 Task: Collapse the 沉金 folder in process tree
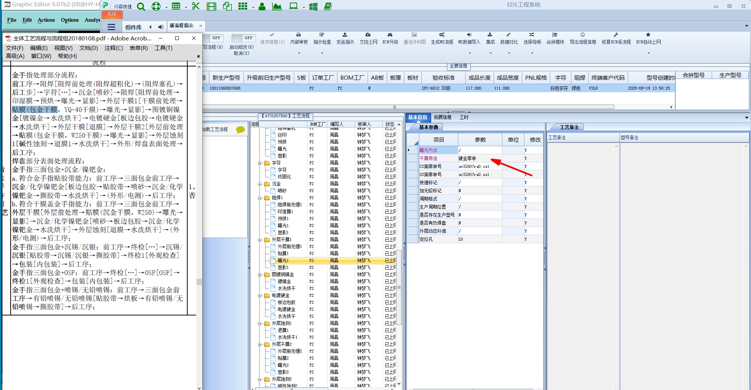260,184
